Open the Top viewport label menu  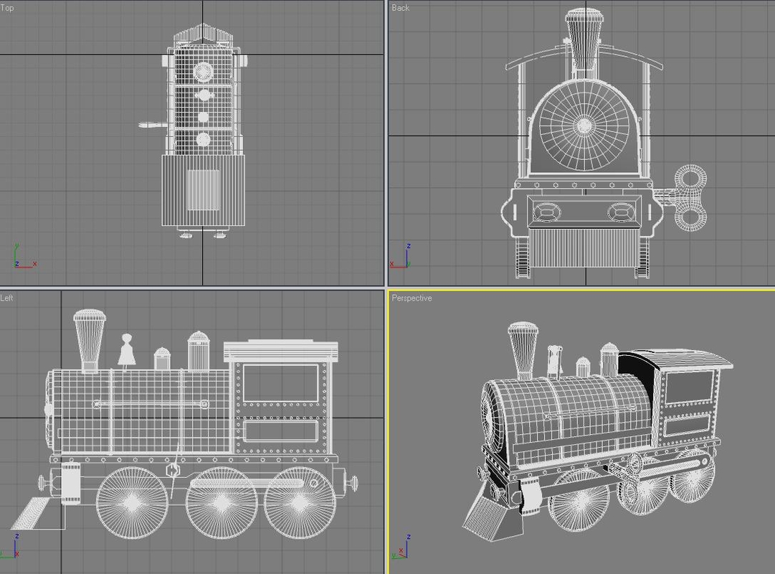click(x=8, y=8)
